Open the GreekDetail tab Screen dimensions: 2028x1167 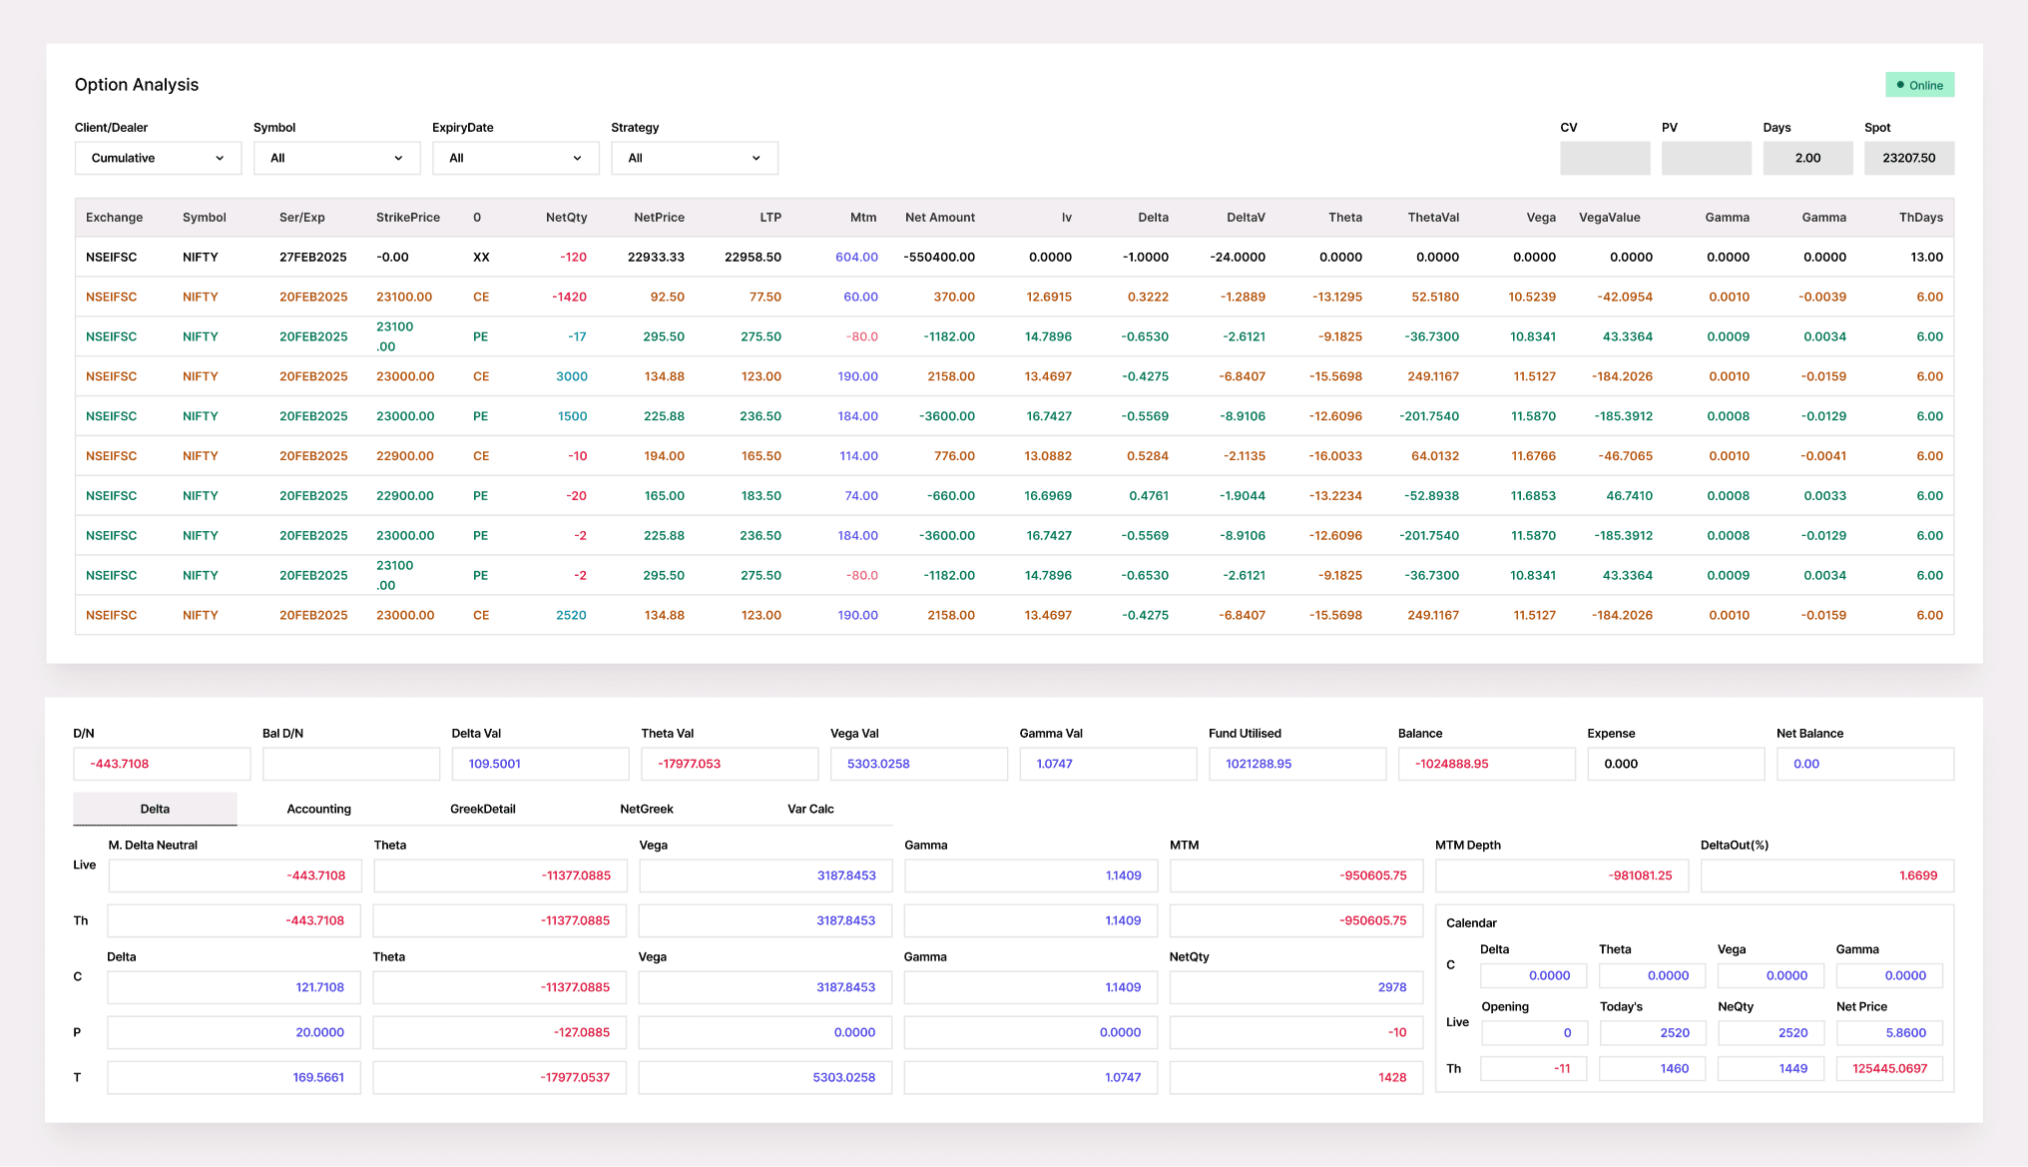coord(483,809)
